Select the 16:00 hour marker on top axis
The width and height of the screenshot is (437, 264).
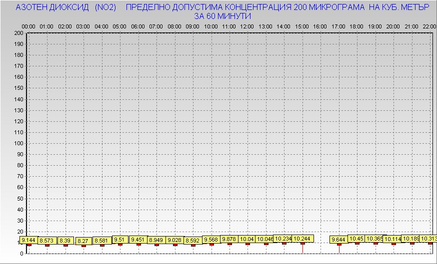pos(320,26)
